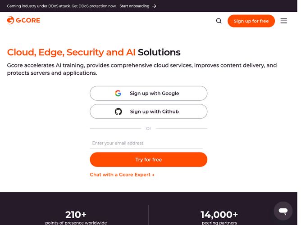Open the chat widget bubble
This screenshot has width=301, height=225.
pyautogui.click(x=283, y=211)
